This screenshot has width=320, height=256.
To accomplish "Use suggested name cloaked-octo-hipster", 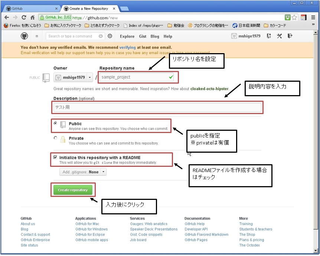I will point(209,89).
